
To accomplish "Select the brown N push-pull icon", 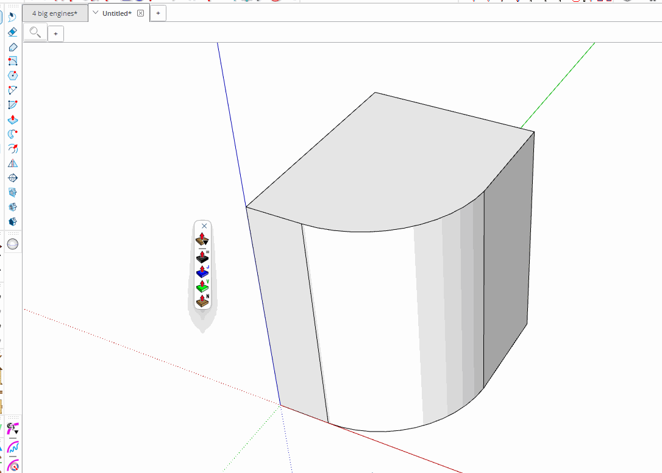I will coord(202,301).
